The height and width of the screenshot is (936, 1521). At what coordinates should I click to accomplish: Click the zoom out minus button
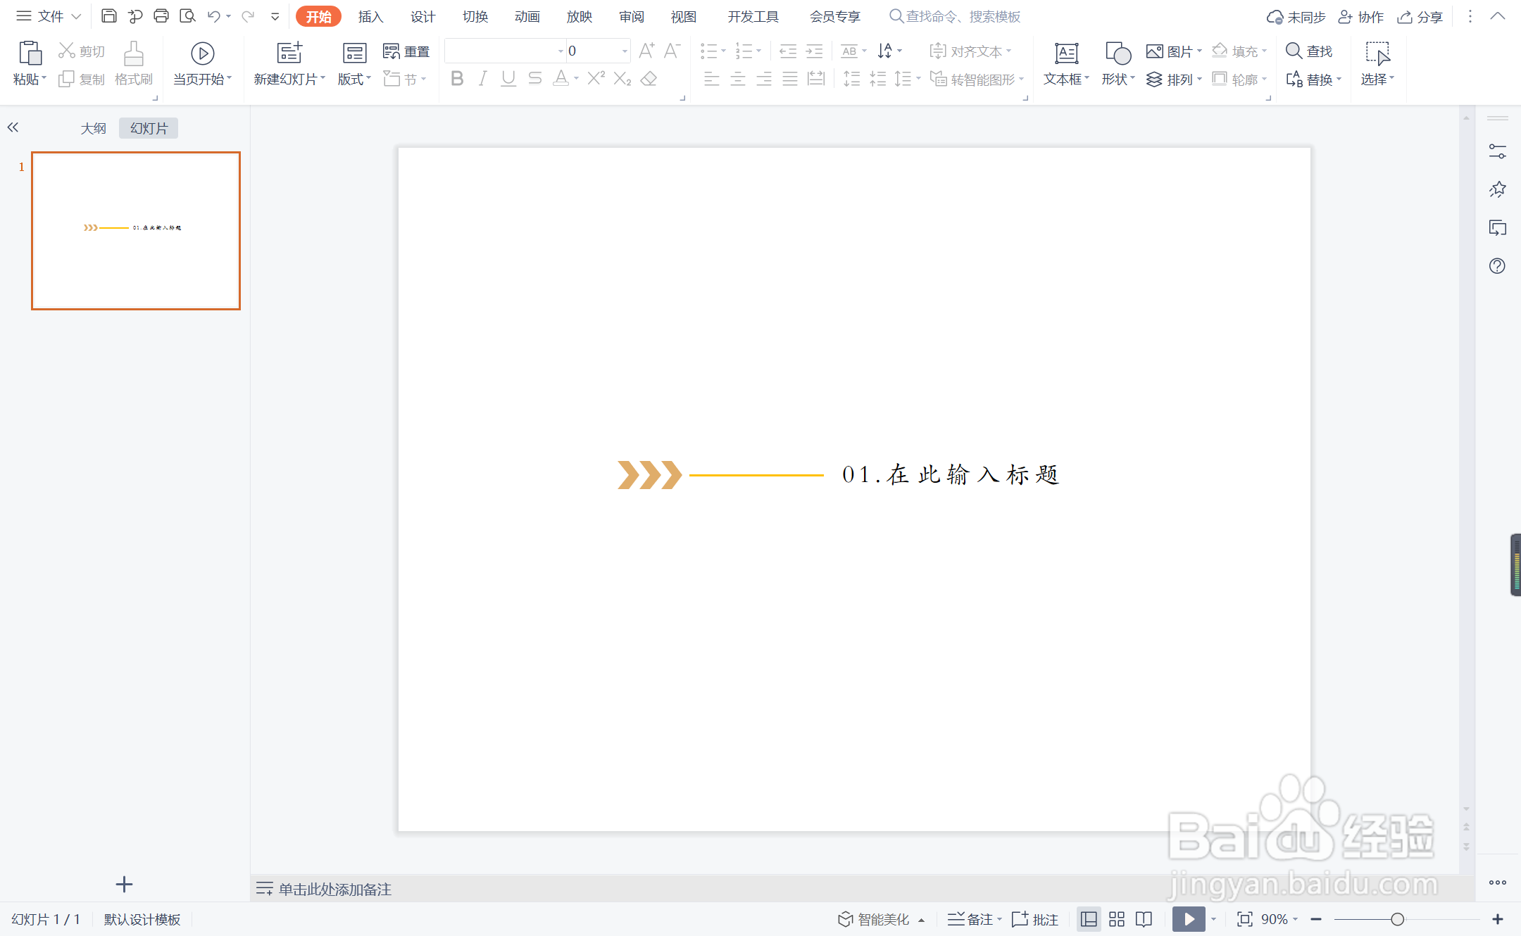(x=1316, y=919)
